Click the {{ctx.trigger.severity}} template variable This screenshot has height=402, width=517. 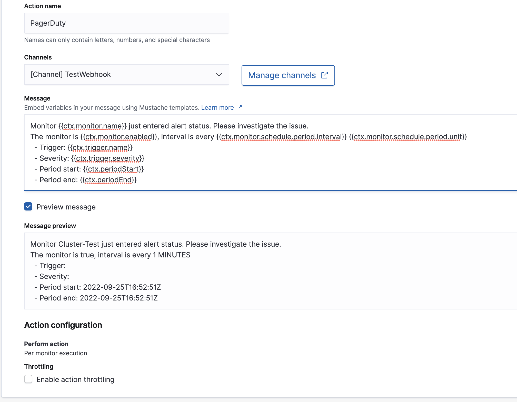tap(108, 158)
